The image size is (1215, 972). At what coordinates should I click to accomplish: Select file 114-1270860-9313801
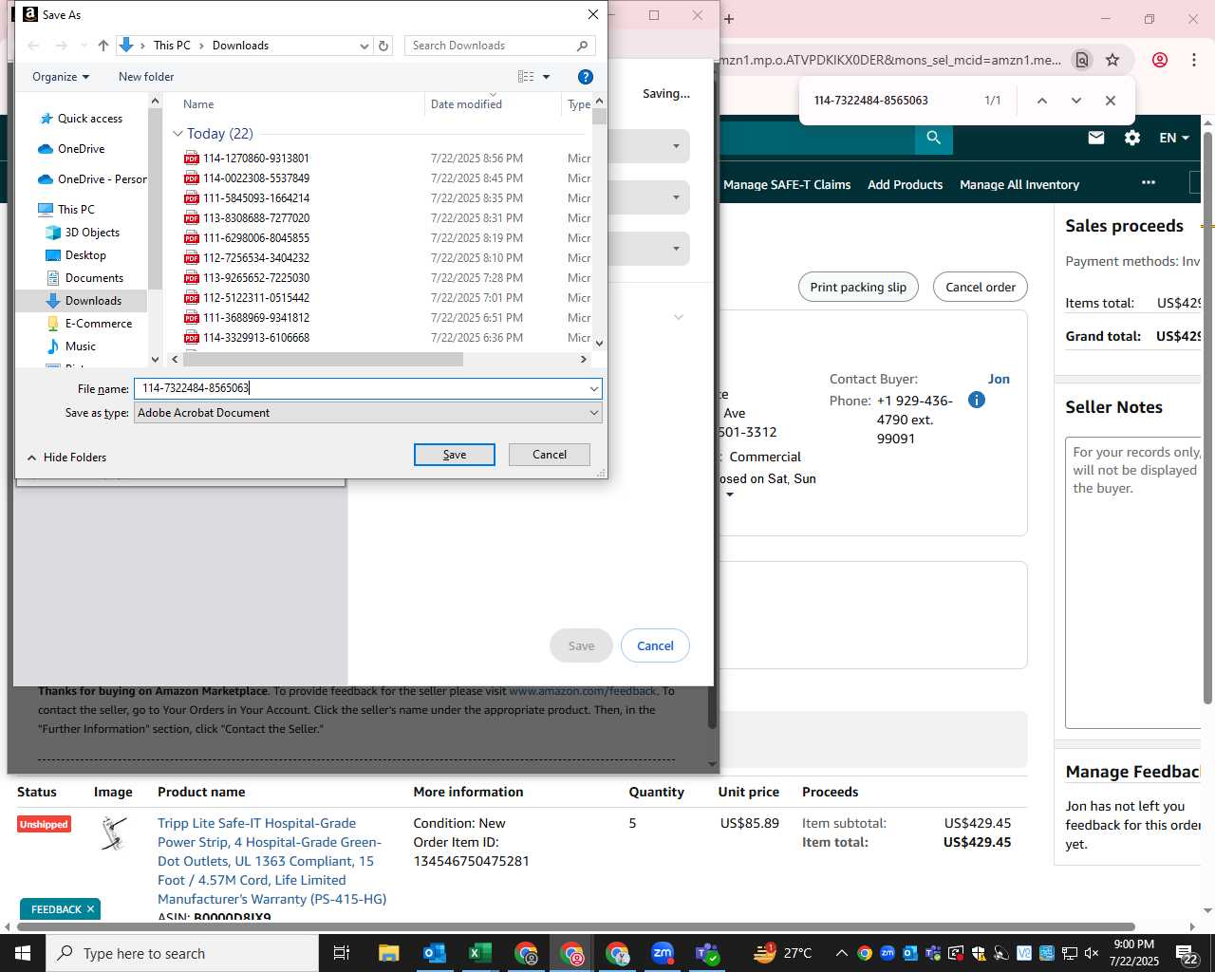tap(256, 159)
